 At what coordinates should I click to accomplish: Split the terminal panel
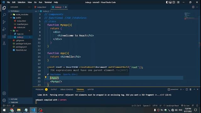pos(187,89)
